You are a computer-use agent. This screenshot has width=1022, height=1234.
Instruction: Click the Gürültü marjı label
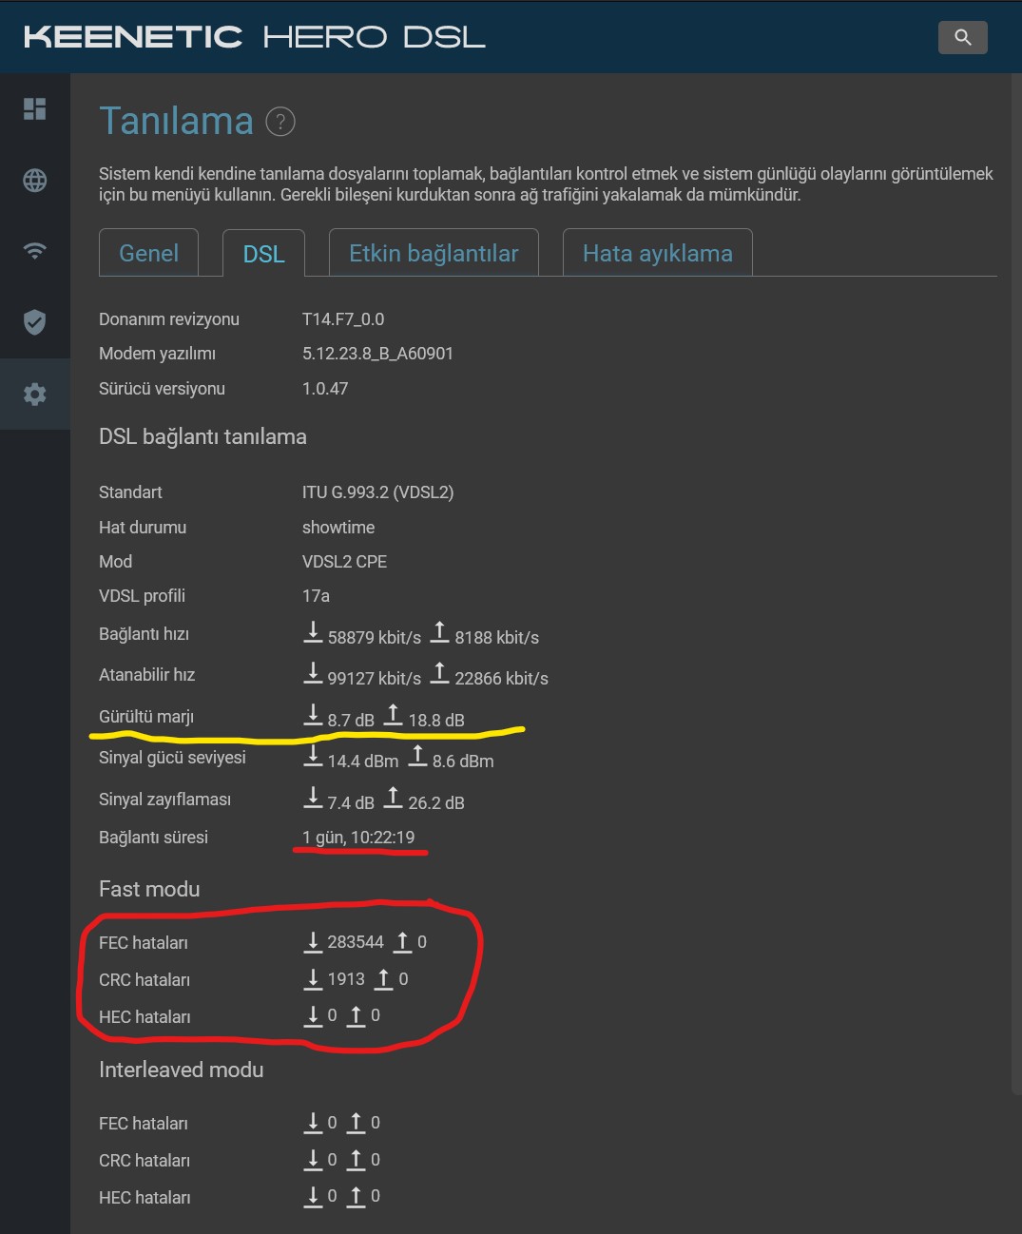(146, 717)
